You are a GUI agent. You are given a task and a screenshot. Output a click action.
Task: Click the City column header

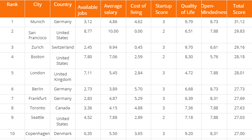click(37, 5)
